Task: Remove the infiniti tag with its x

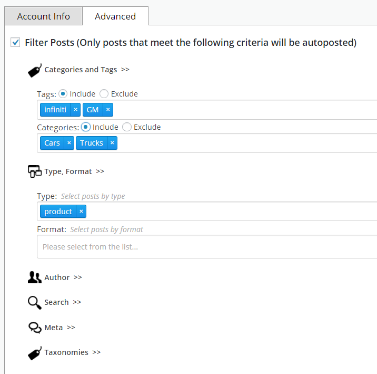Action: [x=75, y=110]
